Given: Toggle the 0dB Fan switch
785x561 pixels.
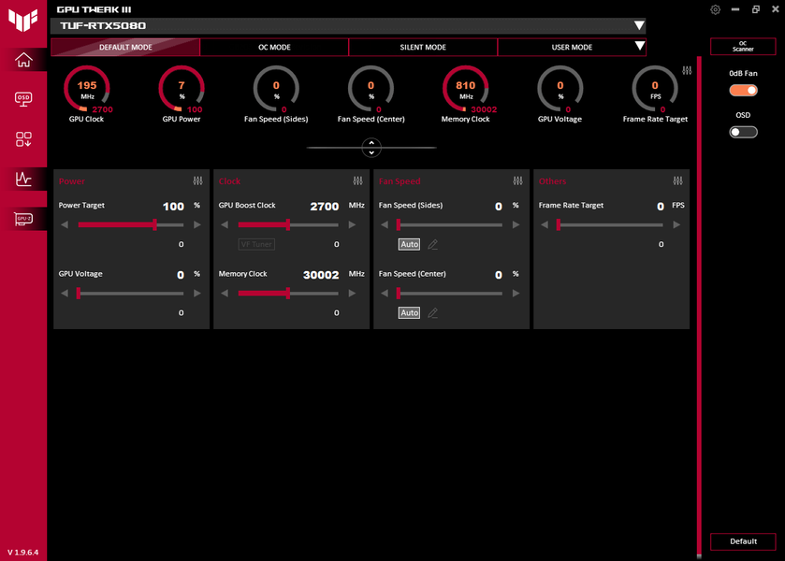Looking at the screenshot, I should [x=744, y=90].
